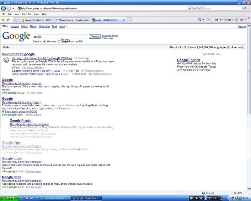Open Favorites Center star icon

(x=3, y=20)
